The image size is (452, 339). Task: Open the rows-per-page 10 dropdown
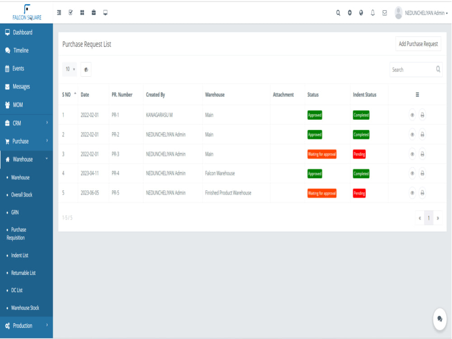(x=70, y=69)
